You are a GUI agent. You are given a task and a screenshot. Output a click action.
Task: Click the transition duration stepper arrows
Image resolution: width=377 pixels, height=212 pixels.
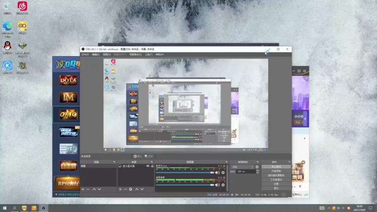coord(257,171)
